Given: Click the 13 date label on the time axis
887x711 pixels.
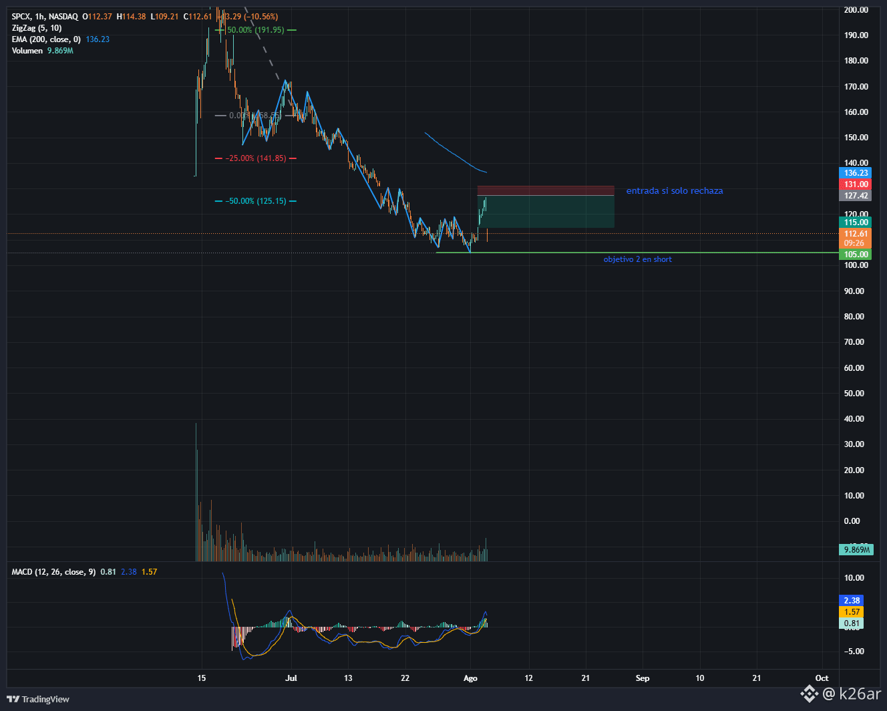Looking at the screenshot, I should (x=348, y=678).
